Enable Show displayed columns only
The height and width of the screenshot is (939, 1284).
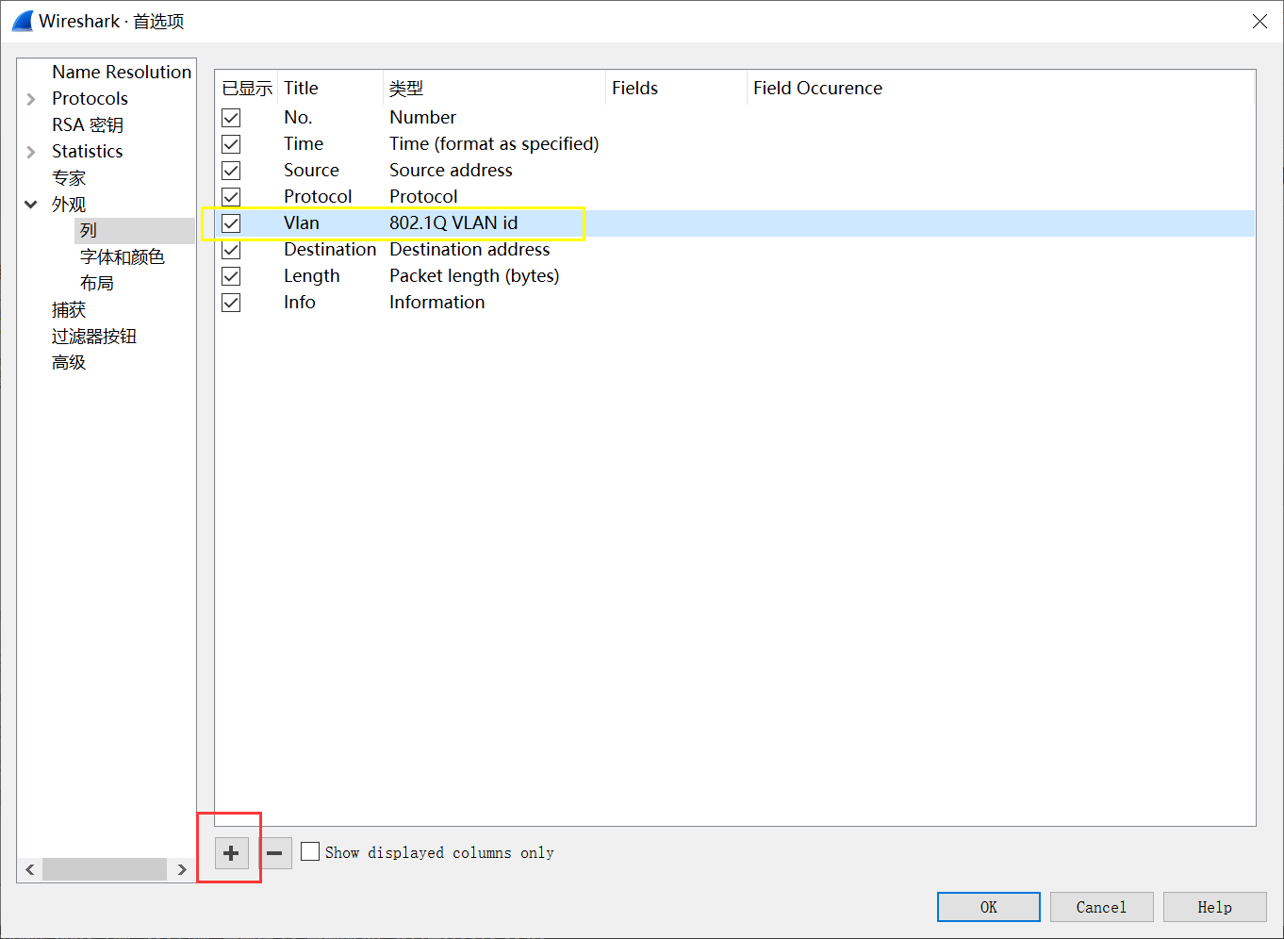pos(310,851)
